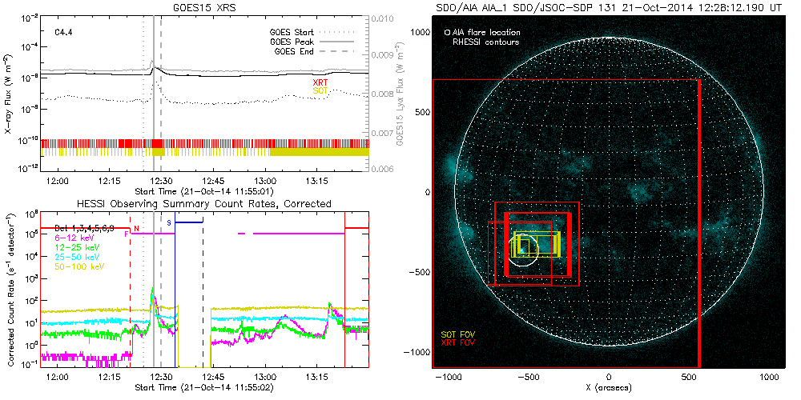Click the red 'N' marker in the HESSI plot
Screen dimensions: 801x400
[136, 229]
